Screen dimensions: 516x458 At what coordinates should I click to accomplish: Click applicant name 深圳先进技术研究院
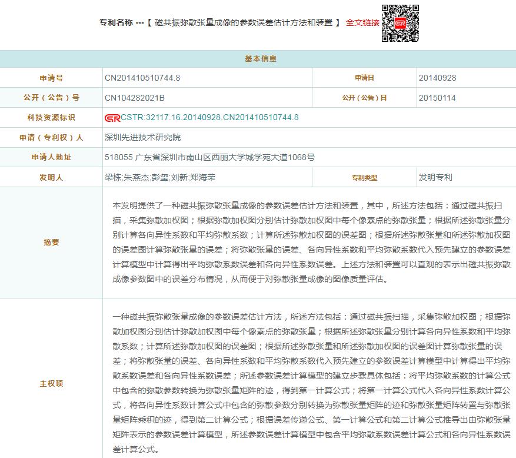point(142,137)
